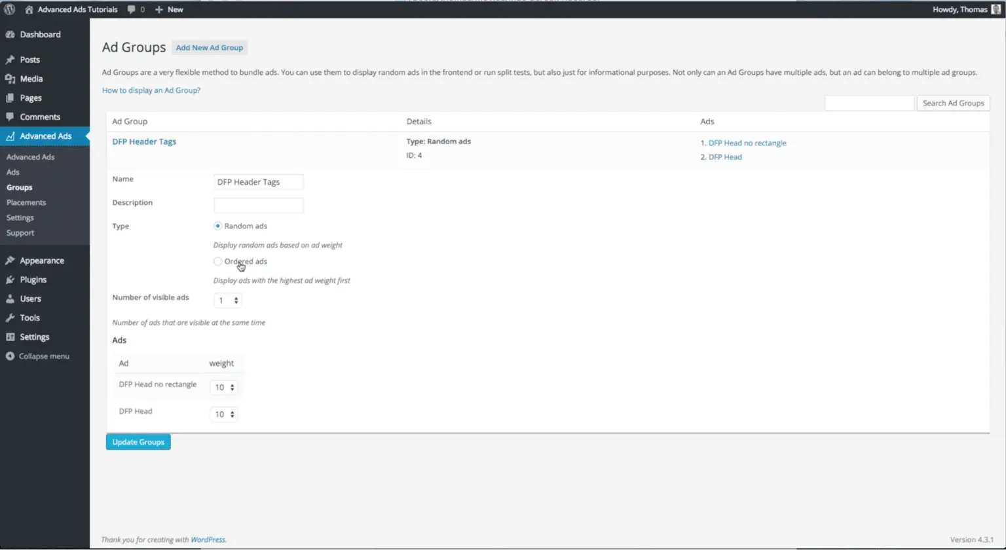Image resolution: width=1006 pixels, height=550 pixels.
Task: Click the Tools wrench icon
Action: tap(10, 318)
